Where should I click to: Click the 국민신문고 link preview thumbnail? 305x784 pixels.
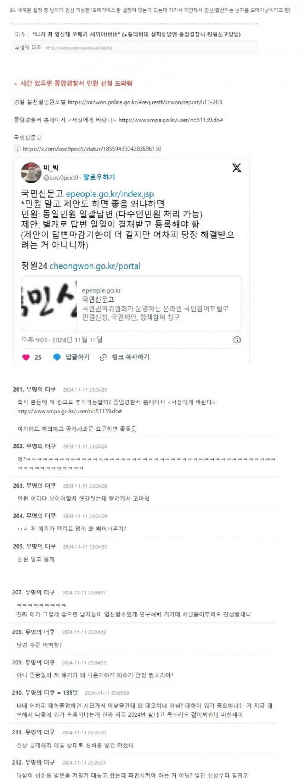pos(49,304)
